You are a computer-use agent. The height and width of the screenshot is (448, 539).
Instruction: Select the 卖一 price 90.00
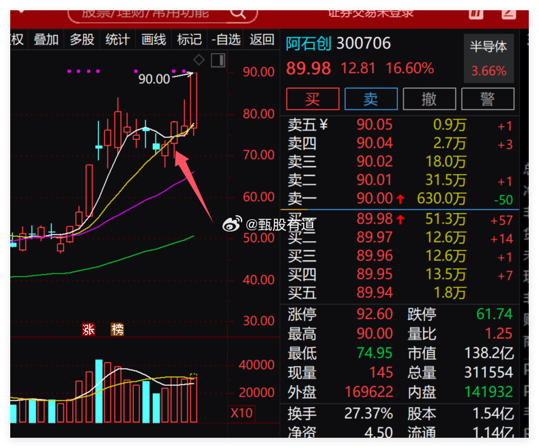tap(375, 199)
